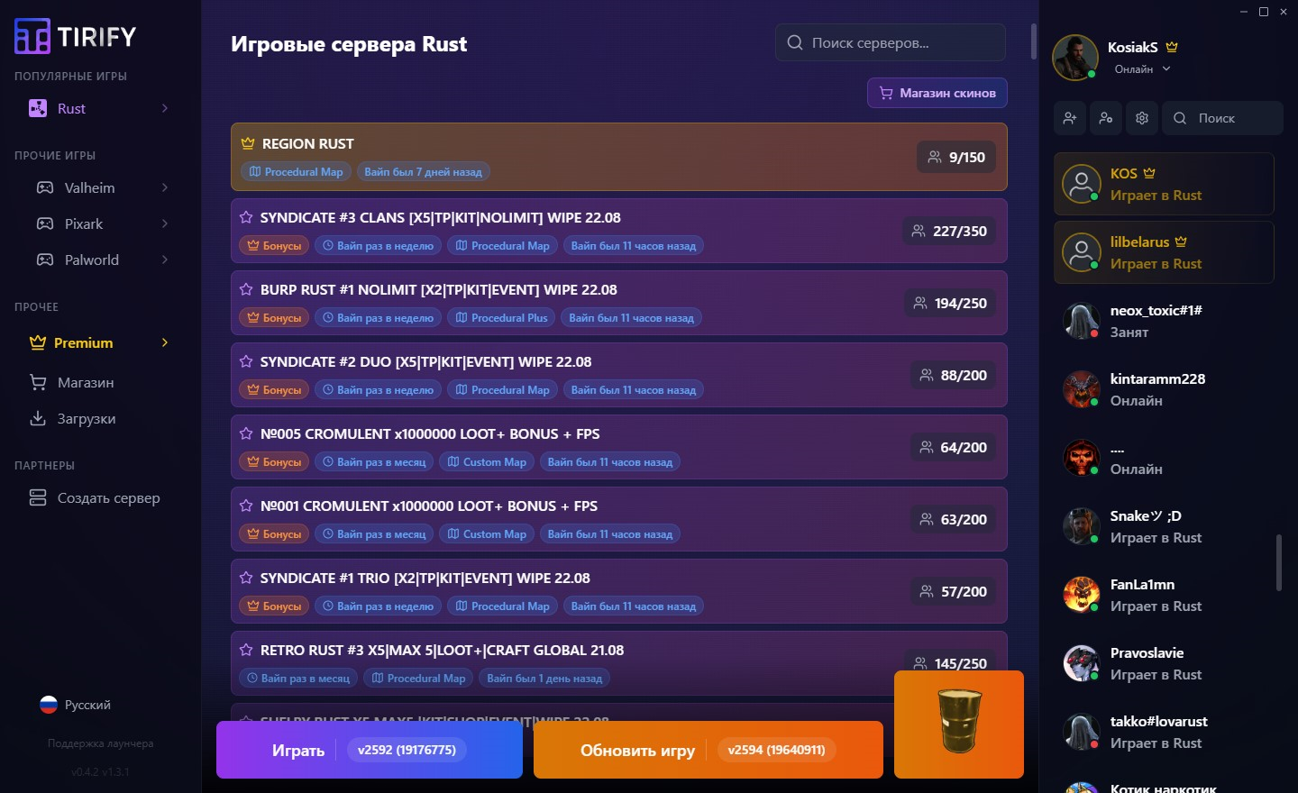Image resolution: width=1298 pixels, height=793 pixels.
Task: Favorite SYNDICATE #1 TRIO star
Action: (246, 578)
